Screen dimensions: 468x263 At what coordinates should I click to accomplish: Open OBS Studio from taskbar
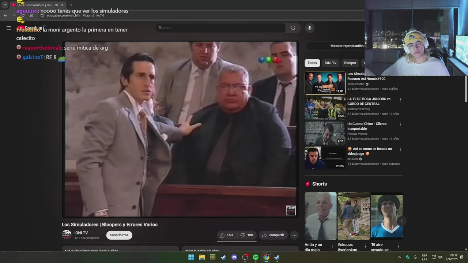[245, 257]
